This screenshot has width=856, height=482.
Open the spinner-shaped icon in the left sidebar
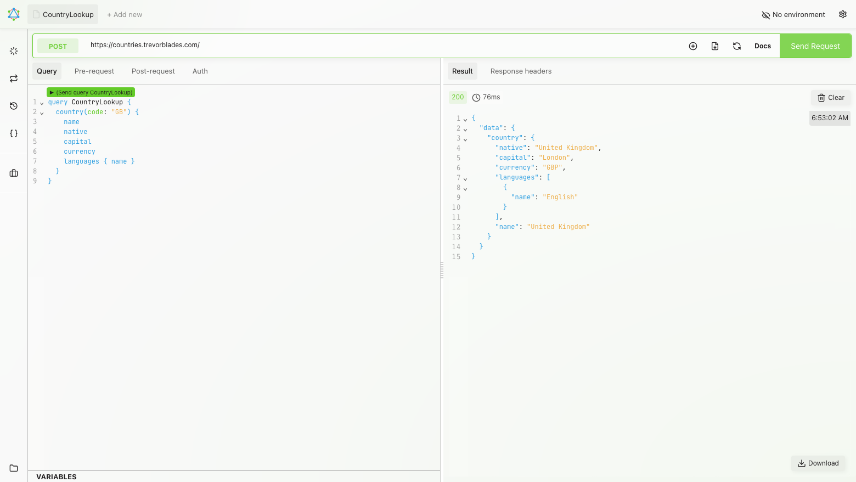(14, 51)
